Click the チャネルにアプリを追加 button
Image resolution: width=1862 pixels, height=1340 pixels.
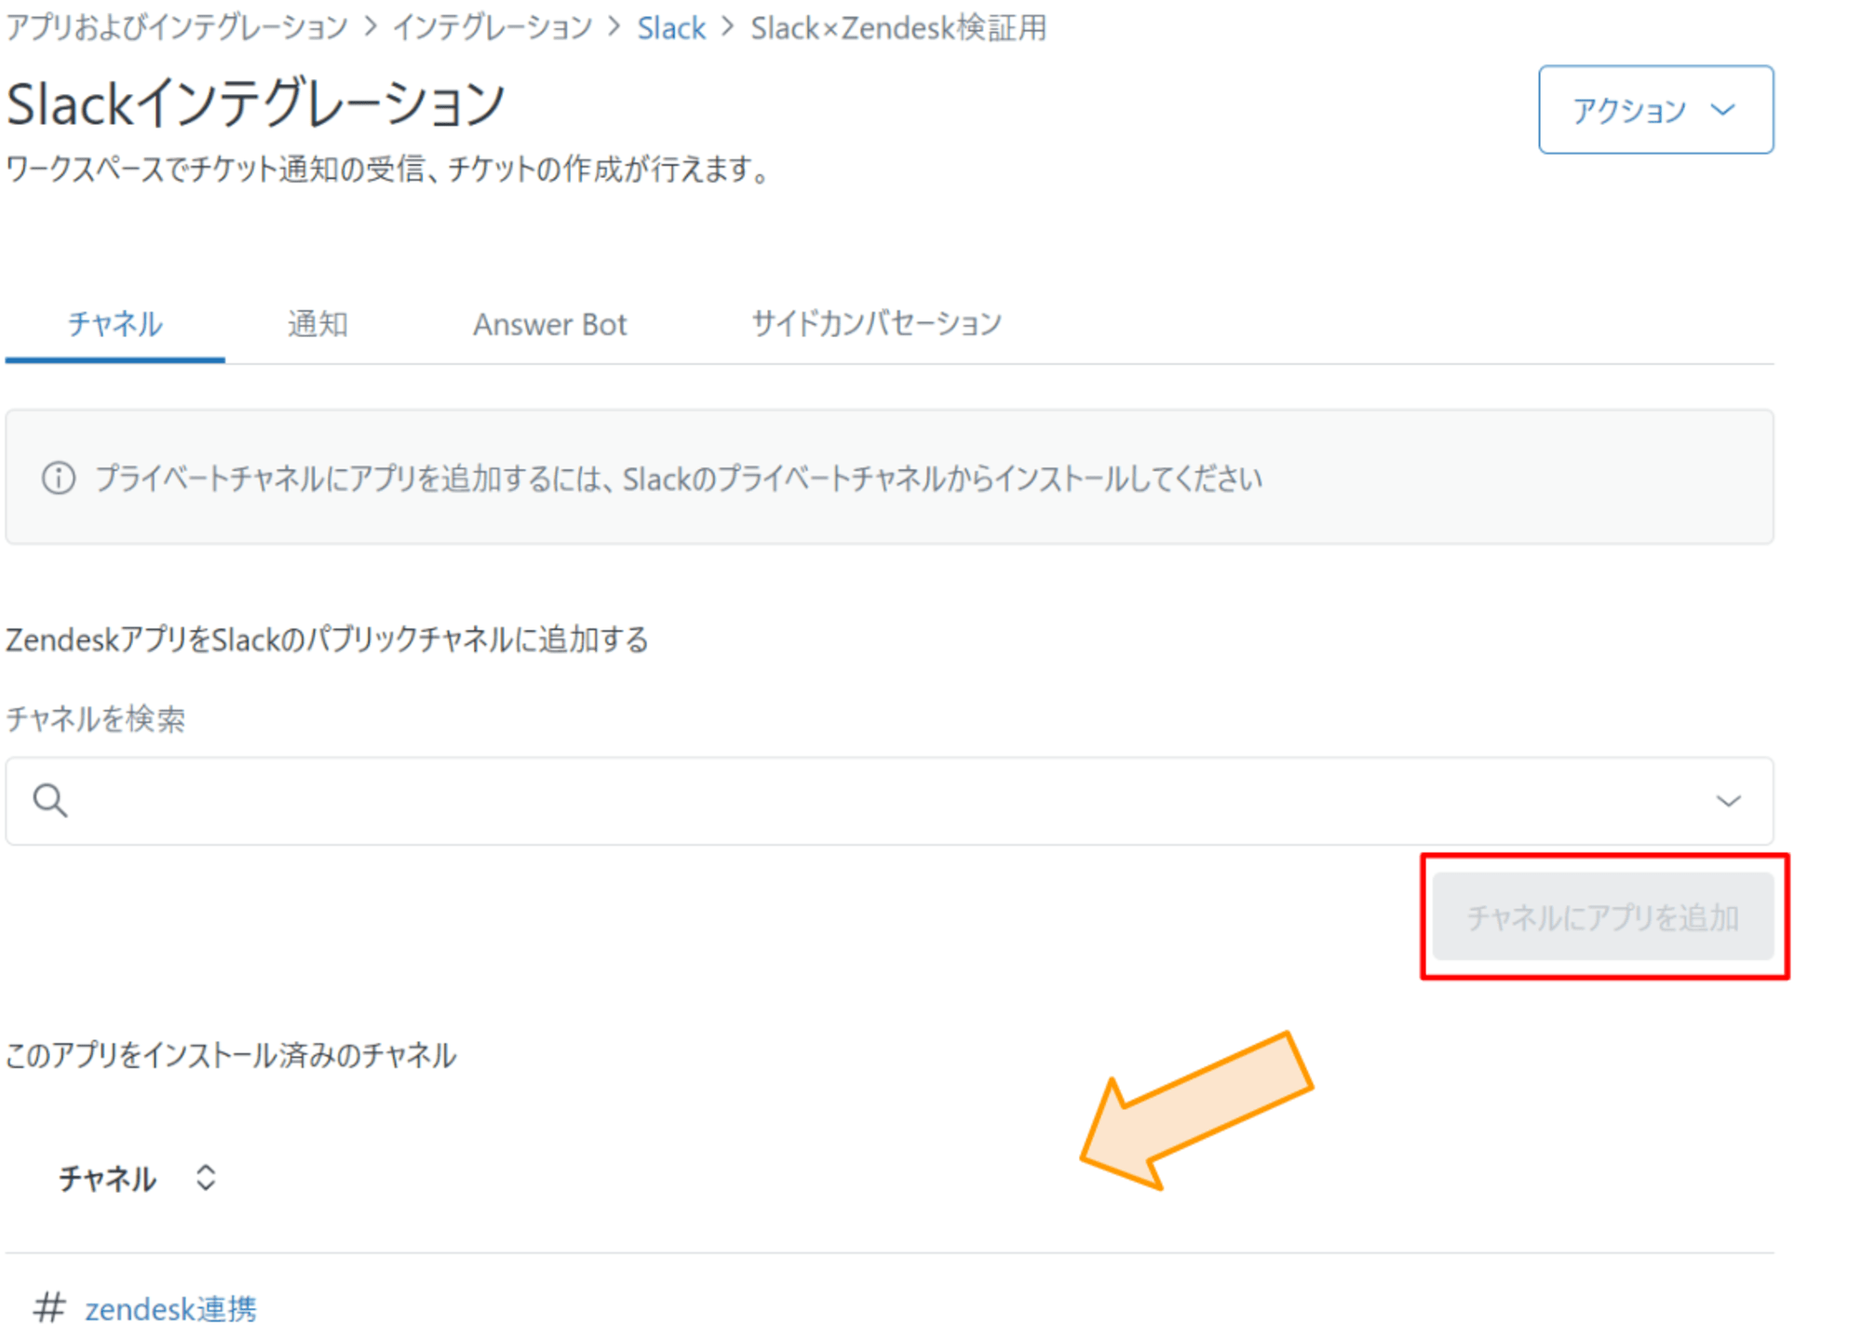pyautogui.click(x=1603, y=917)
